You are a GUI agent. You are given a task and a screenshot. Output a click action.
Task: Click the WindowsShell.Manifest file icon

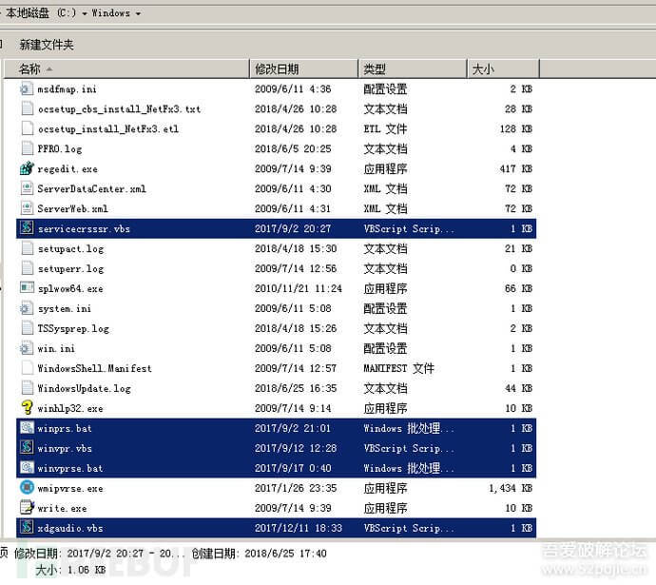(x=27, y=368)
